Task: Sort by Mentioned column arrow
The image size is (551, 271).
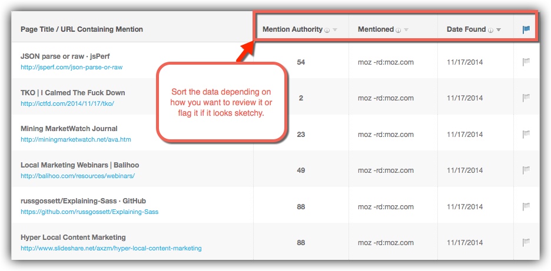Action: 406,30
